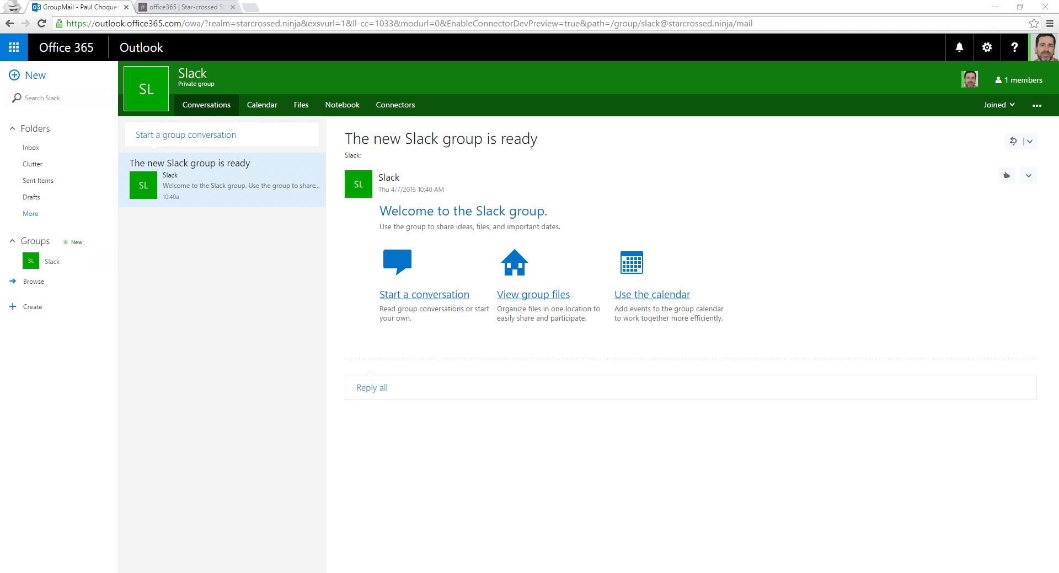Image resolution: width=1059 pixels, height=573 pixels.
Task: Collapse the Groups section
Action: pyautogui.click(x=12, y=241)
